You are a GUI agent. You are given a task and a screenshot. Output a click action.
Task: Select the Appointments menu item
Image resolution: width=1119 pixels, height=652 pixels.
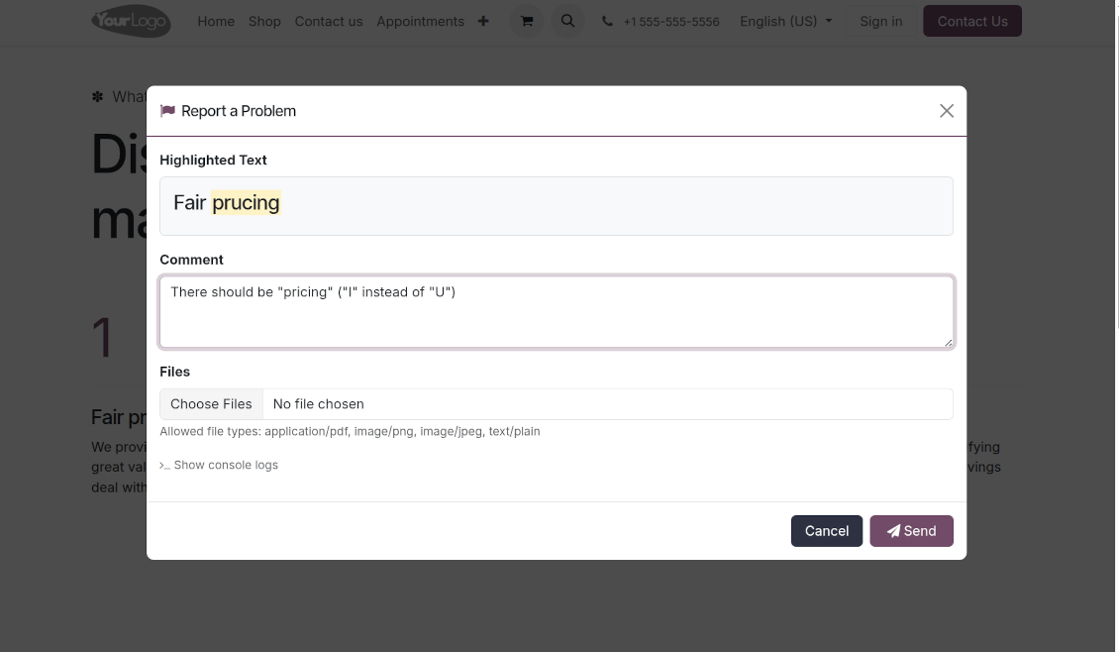(x=420, y=21)
